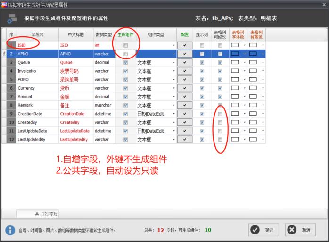Open config button for CreationDate row
This screenshot has width=329, height=242.
[185, 114]
